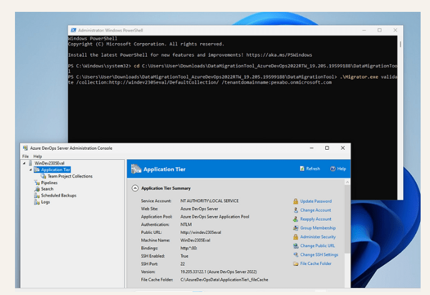The width and height of the screenshot is (430, 295).
Task: Click the NT AUTHORITY\LOCAL SERVICE value
Action: click(x=209, y=201)
